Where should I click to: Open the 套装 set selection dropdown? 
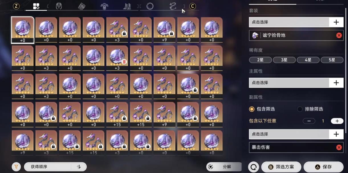[x=296, y=22]
